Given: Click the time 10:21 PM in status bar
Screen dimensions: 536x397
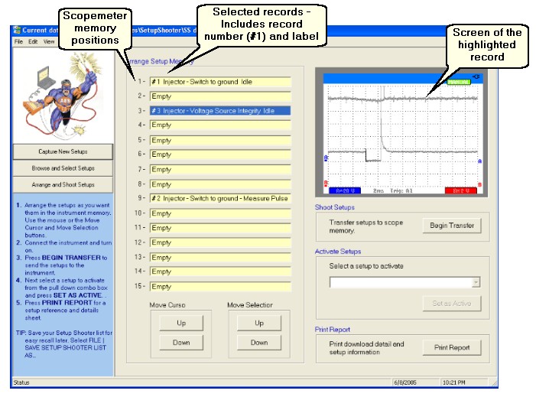Looking at the screenshot, I should [x=454, y=382].
